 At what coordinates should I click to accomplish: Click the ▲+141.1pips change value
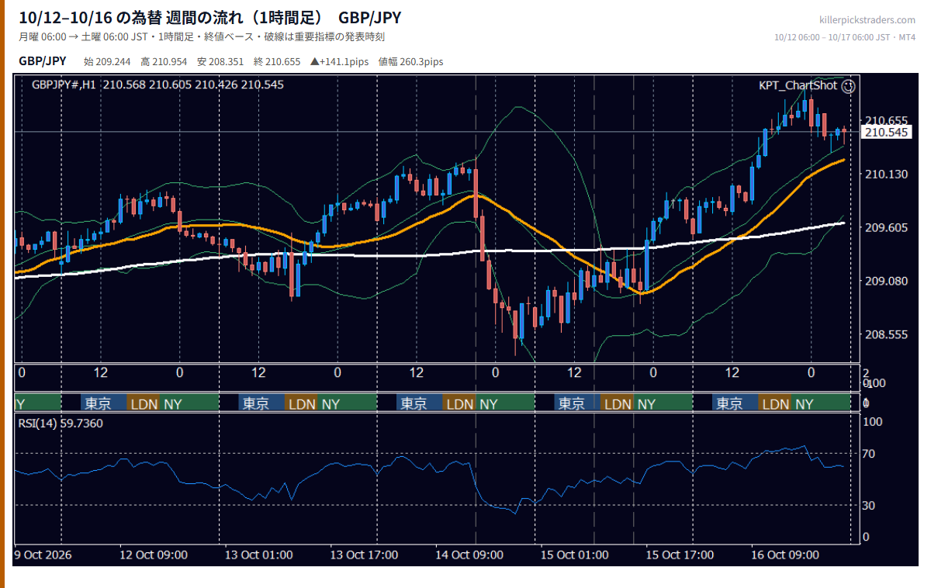pyautogui.click(x=339, y=62)
